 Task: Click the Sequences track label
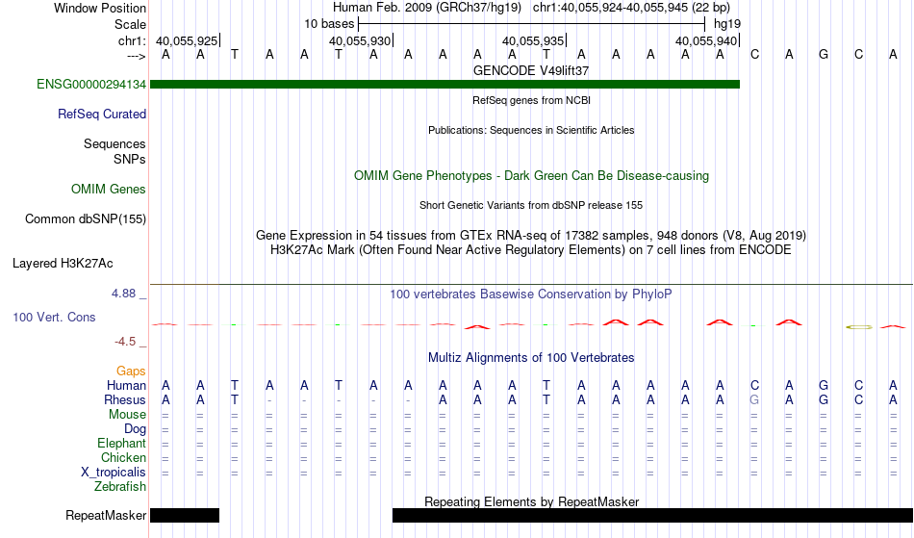(114, 143)
